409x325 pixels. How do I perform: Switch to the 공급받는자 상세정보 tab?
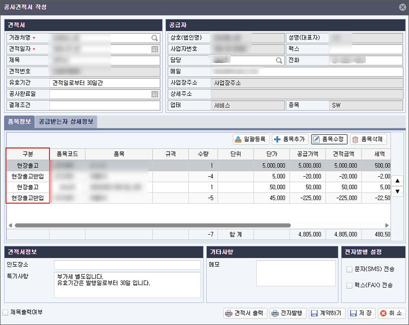(x=66, y=122)
